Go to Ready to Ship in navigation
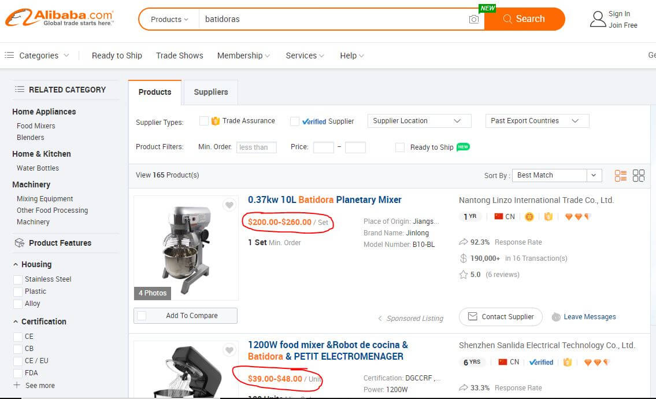The image size is (656, 399). 117,56
